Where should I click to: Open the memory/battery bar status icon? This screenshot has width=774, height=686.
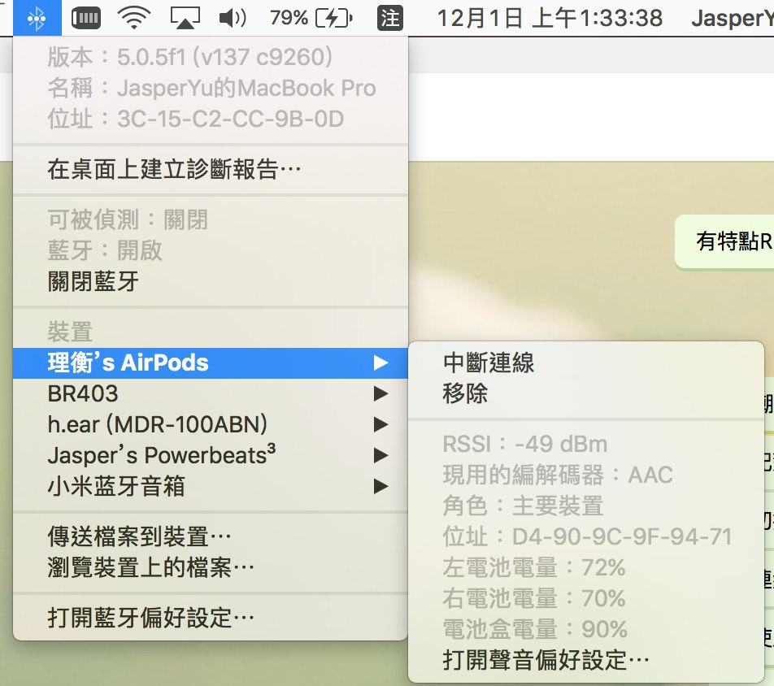click(86, 18)
